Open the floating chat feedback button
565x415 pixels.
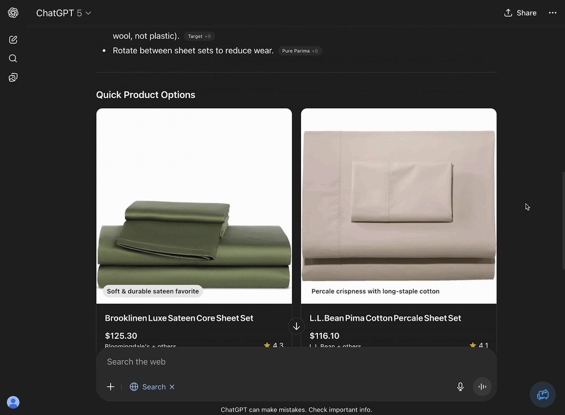[x=542, y=395]
